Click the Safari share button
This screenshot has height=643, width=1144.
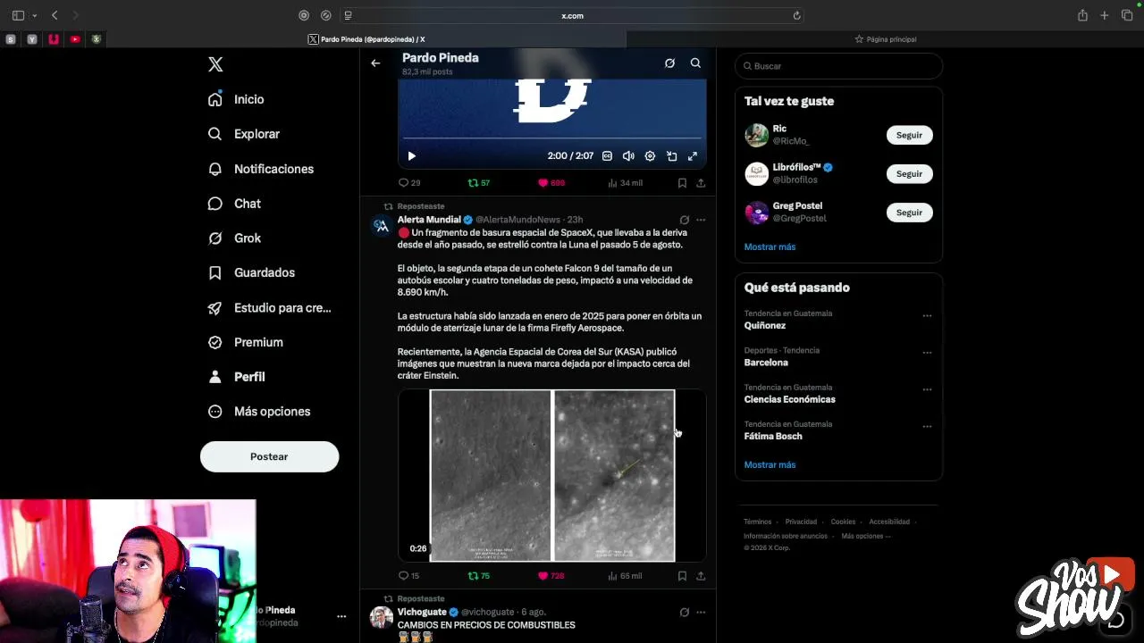pyautogui.click(x=1082, y=15)
